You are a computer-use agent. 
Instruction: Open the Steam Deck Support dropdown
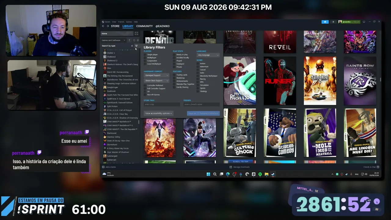click(156, 81)
